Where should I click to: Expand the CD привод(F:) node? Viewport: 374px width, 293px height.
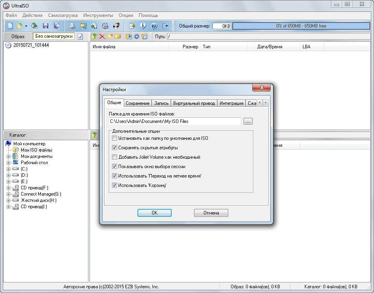(x=8, y=188)
